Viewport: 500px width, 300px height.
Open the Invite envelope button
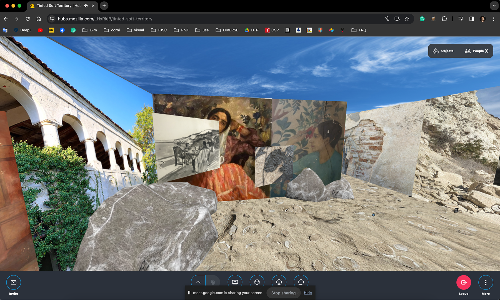tap(14, 282)
